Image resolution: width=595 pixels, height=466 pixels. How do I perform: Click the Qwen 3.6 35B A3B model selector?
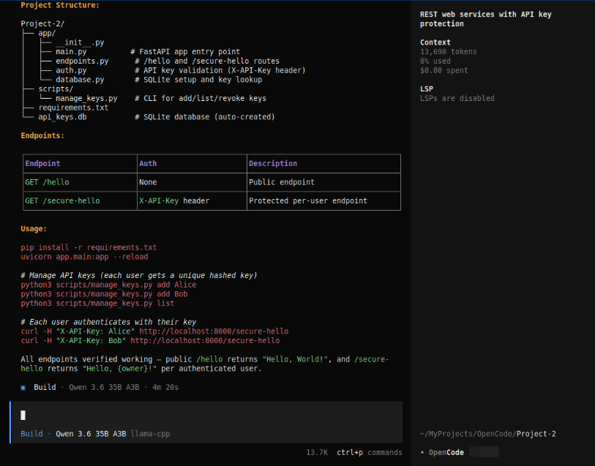91,434
